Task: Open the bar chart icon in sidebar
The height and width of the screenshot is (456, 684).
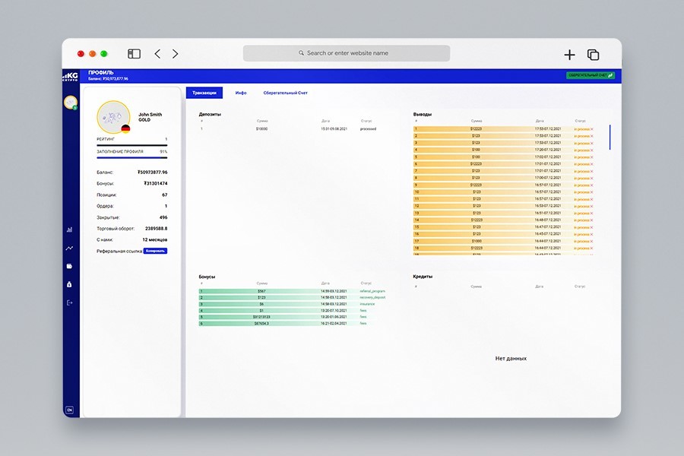Action: point(69,230)
